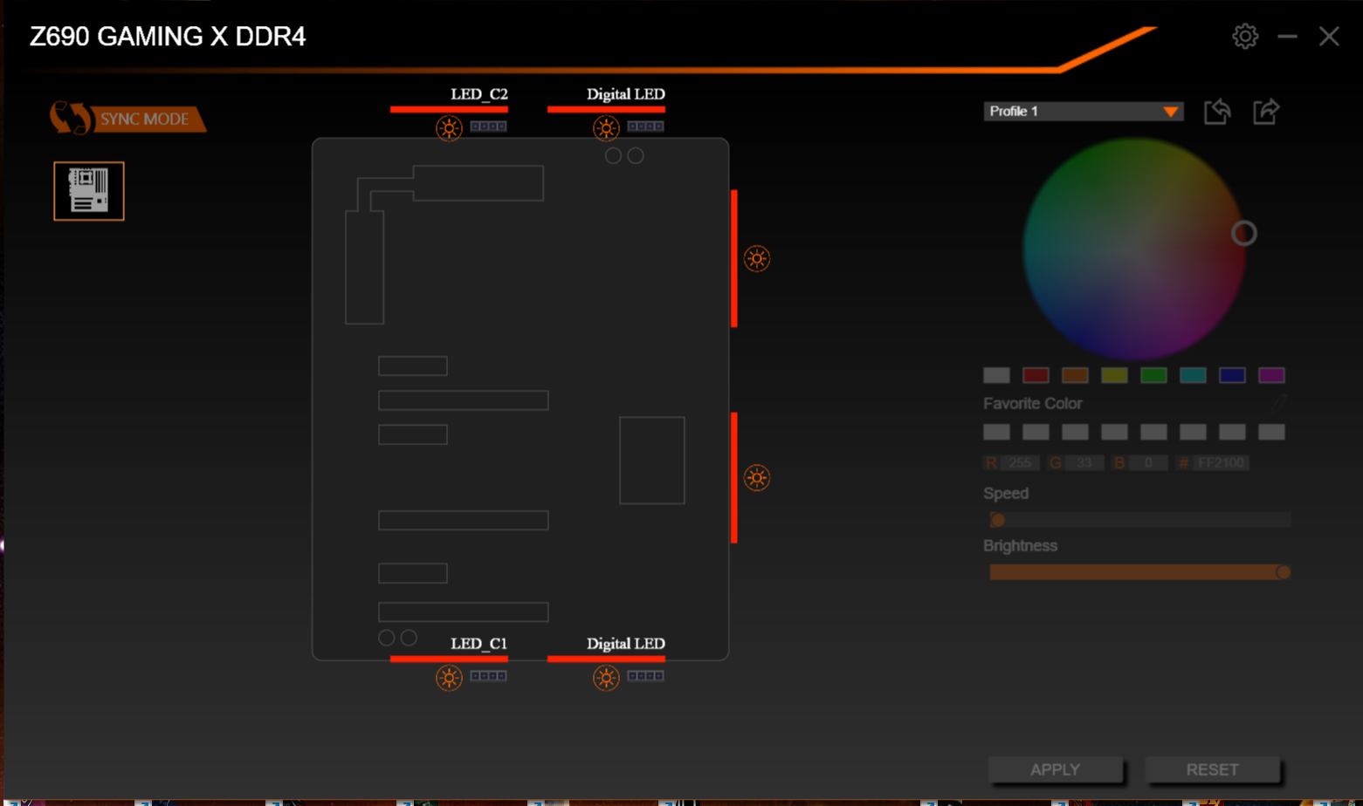
Task: Click the R value field showing 255
Action: 1020,462
